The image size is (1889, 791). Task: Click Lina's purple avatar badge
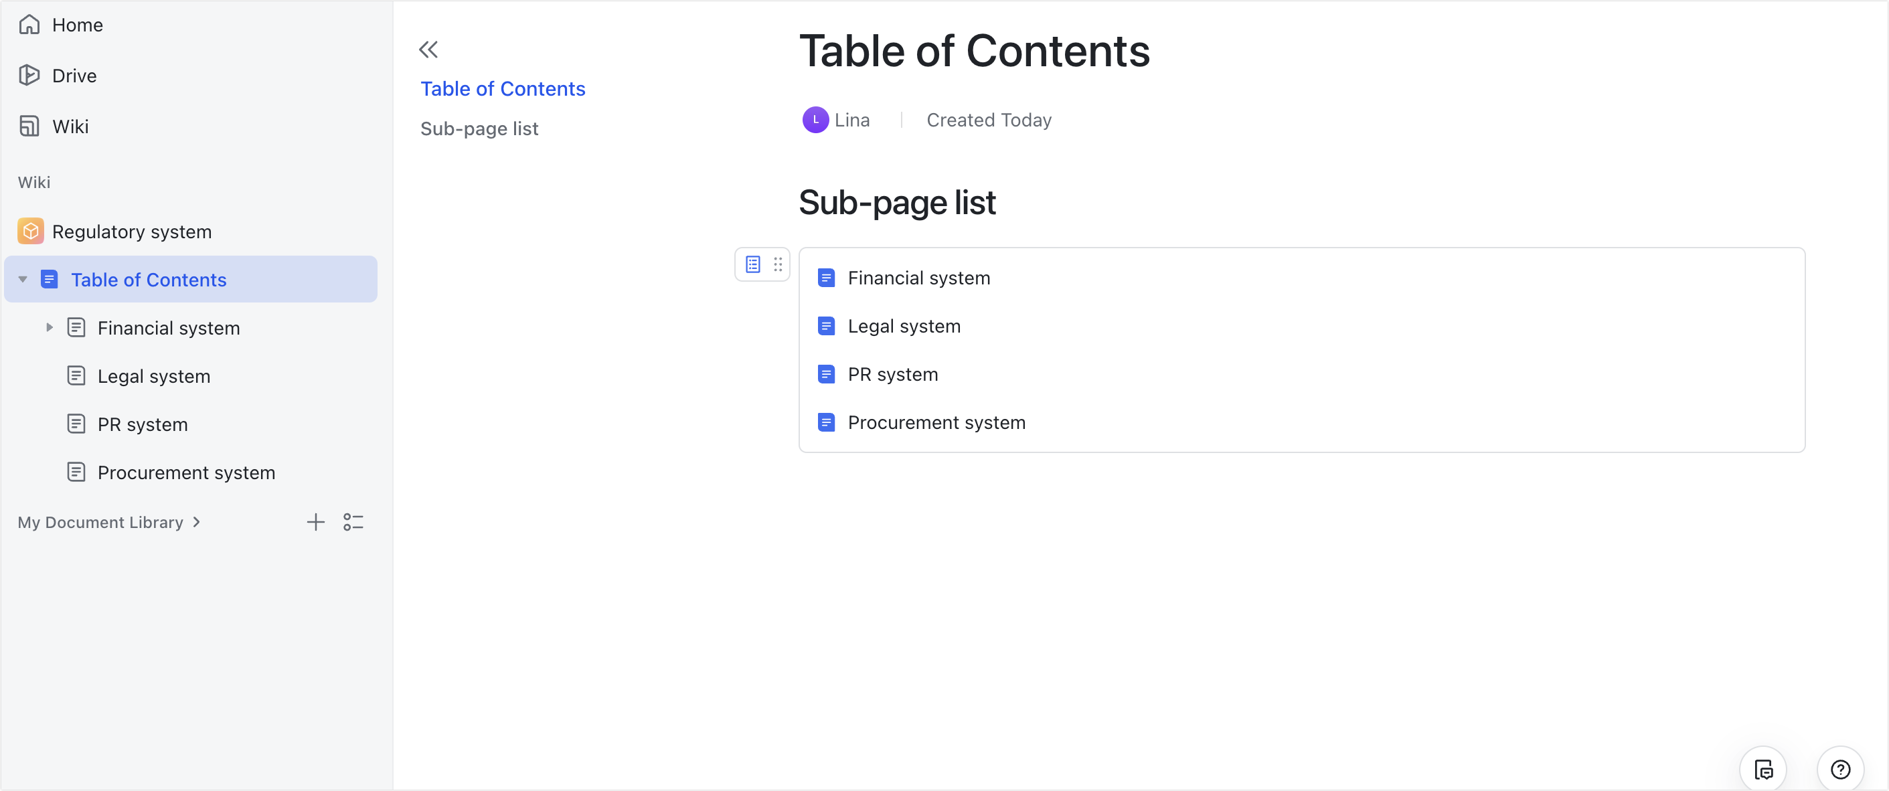[815, 120]
